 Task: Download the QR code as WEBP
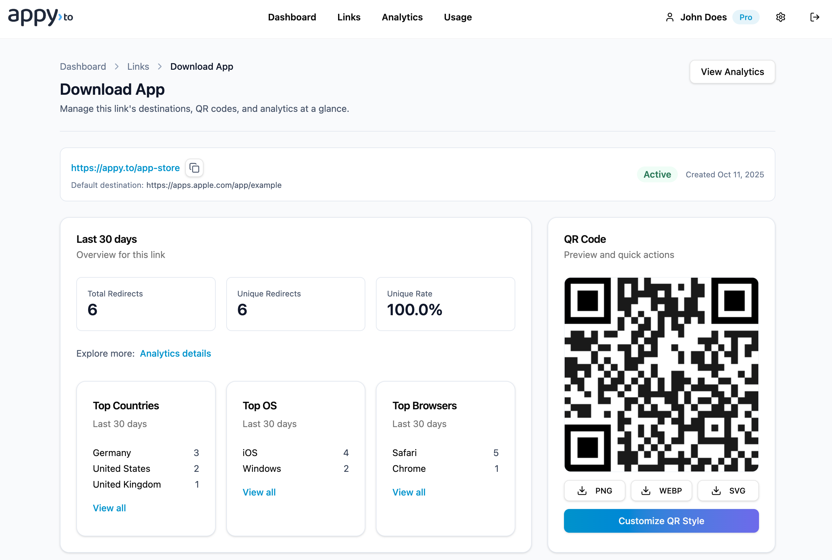pos(661,491)
